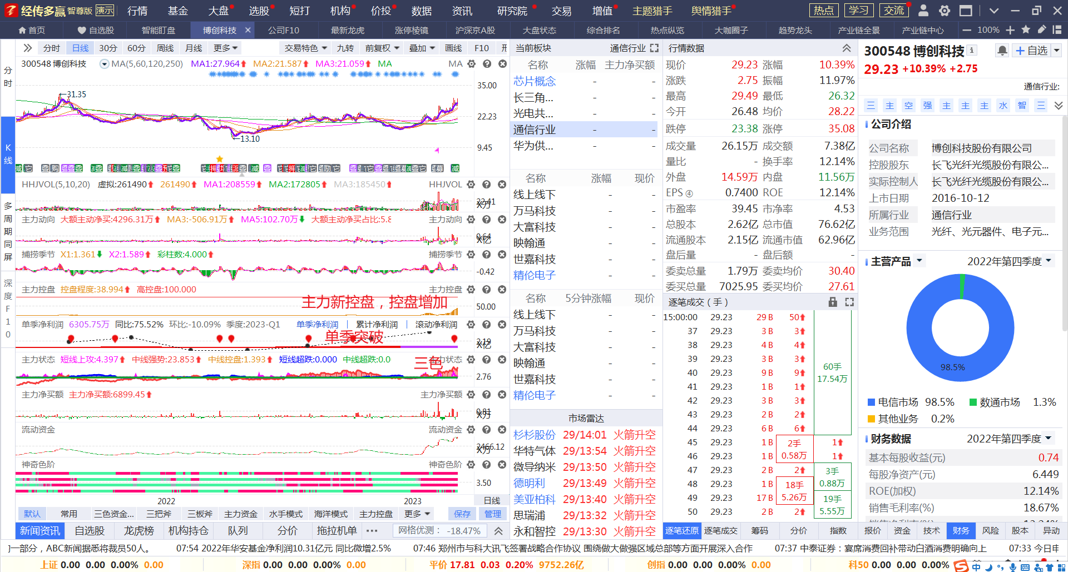Viewport: 1068px width, 572px height.
Task: Click 保存 template button
Action: 462,514
